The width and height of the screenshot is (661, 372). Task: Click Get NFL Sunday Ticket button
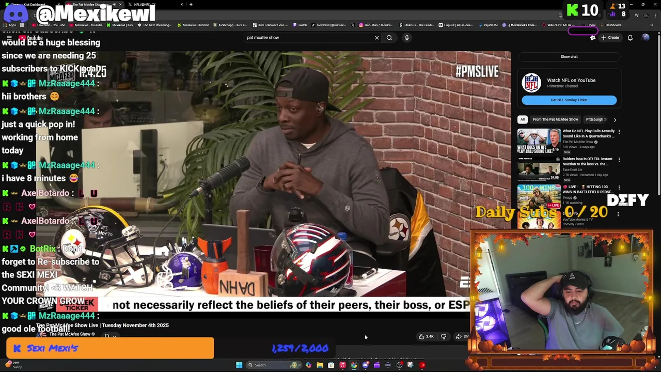click(x=569, y=100)
